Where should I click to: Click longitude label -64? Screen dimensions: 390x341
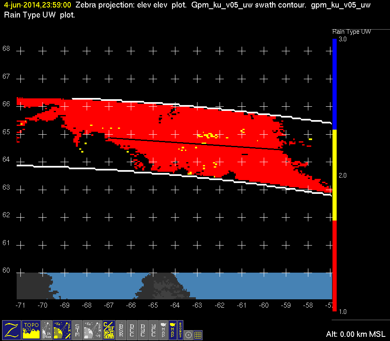click(x=175, y=305)
